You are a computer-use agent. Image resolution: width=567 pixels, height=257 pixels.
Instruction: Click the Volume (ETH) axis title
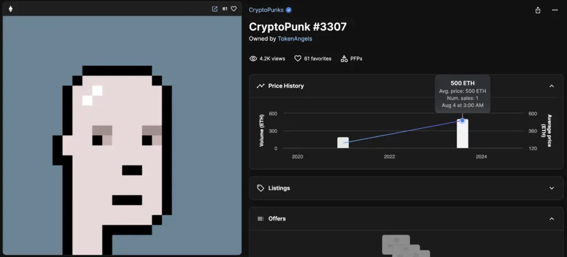coord(261,131)
